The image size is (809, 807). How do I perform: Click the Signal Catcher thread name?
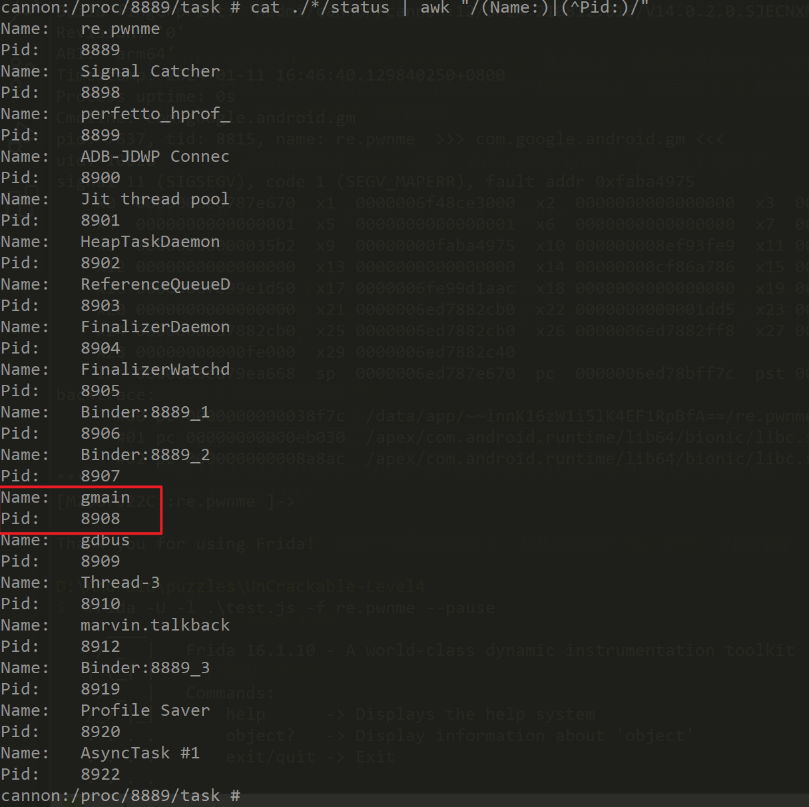coord(150,71)
